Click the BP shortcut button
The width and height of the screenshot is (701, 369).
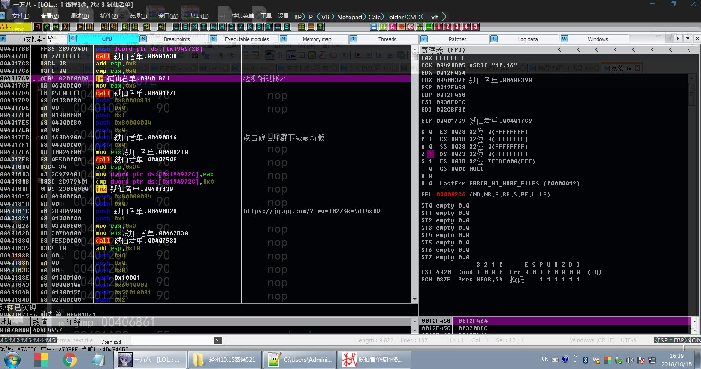[298, 17]
